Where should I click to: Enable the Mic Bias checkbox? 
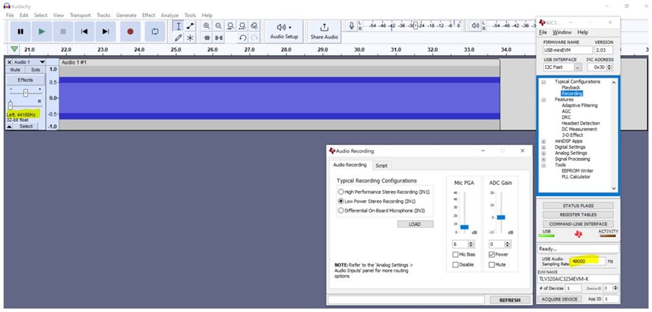pos(455,254)
